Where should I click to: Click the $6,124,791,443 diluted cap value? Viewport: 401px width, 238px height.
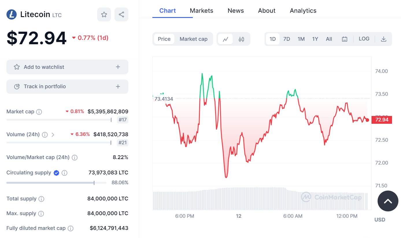[109, 228]
